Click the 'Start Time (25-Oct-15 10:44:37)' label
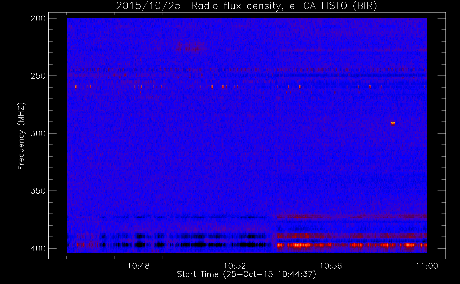The image size is (460, 284). [x=246, y=274]
